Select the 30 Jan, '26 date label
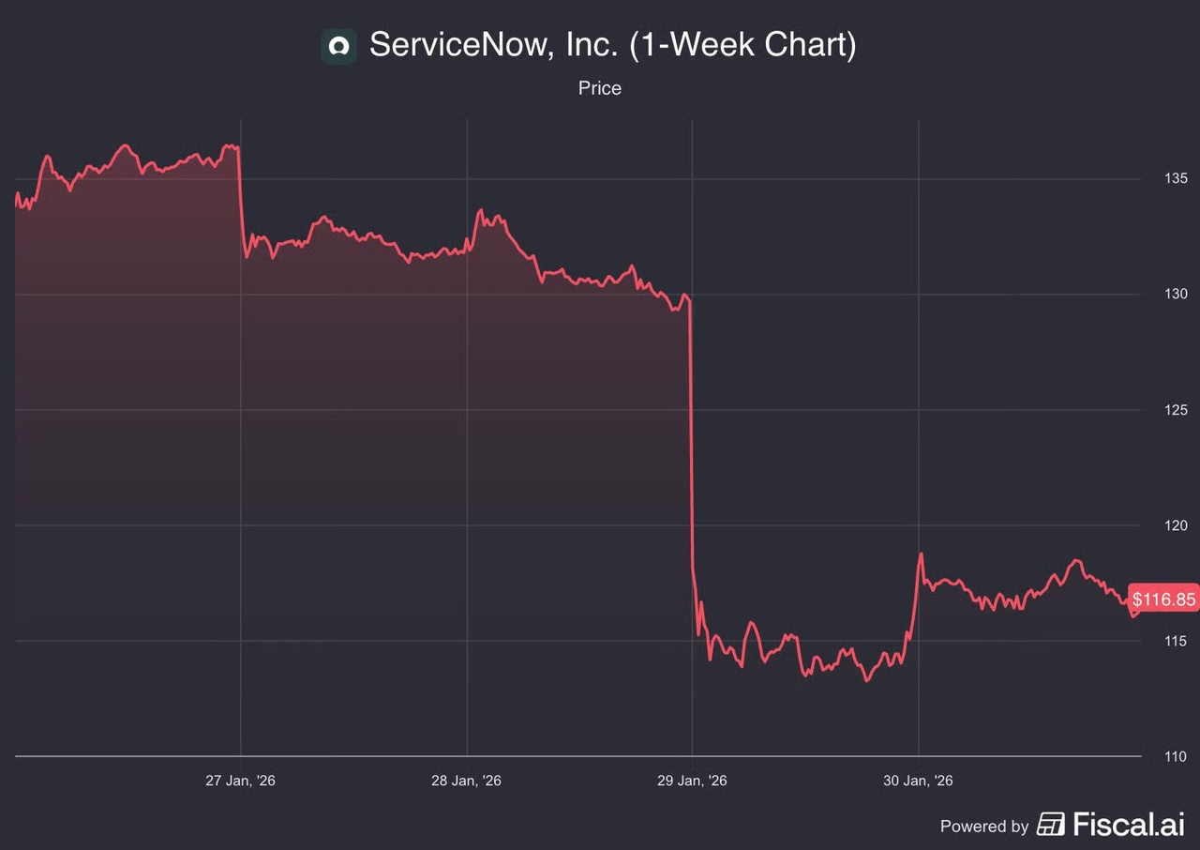The image size is (1200, 850). click(x=918, y=781)
